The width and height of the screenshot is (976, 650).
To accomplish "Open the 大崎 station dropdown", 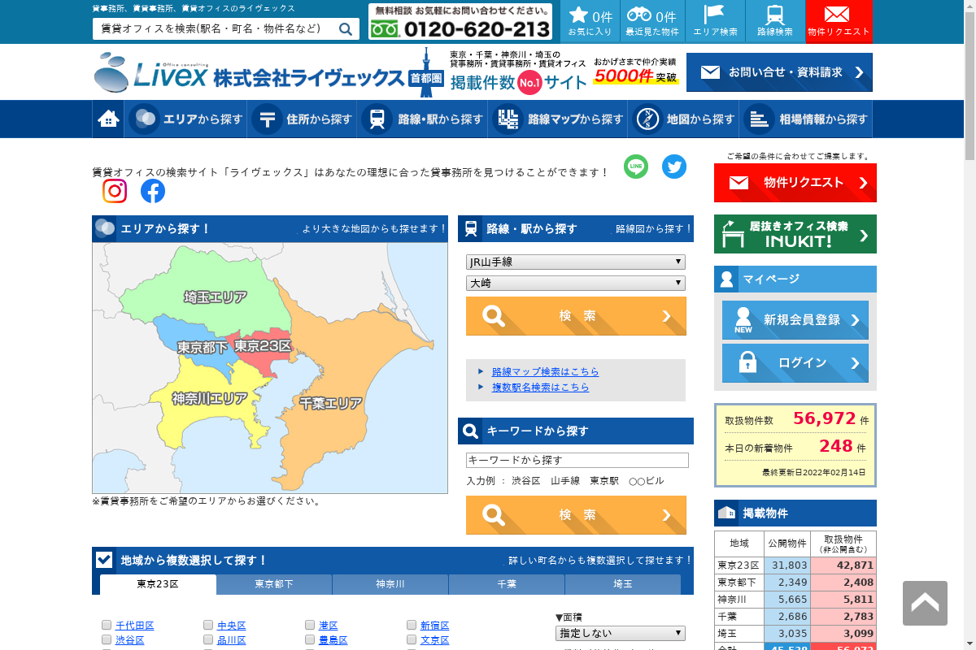I will click(576, 284).
